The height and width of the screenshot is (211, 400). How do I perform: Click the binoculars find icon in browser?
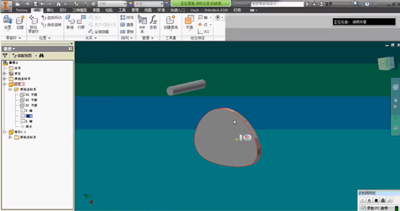pyautogui.click(x=42, y=55)
